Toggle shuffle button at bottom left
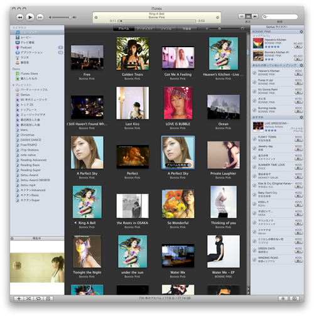This screenshot has width=314, height=316. 28,298
